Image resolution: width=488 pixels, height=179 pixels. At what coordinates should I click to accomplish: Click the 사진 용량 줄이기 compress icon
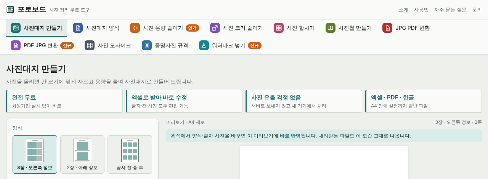tap(135, 28)
